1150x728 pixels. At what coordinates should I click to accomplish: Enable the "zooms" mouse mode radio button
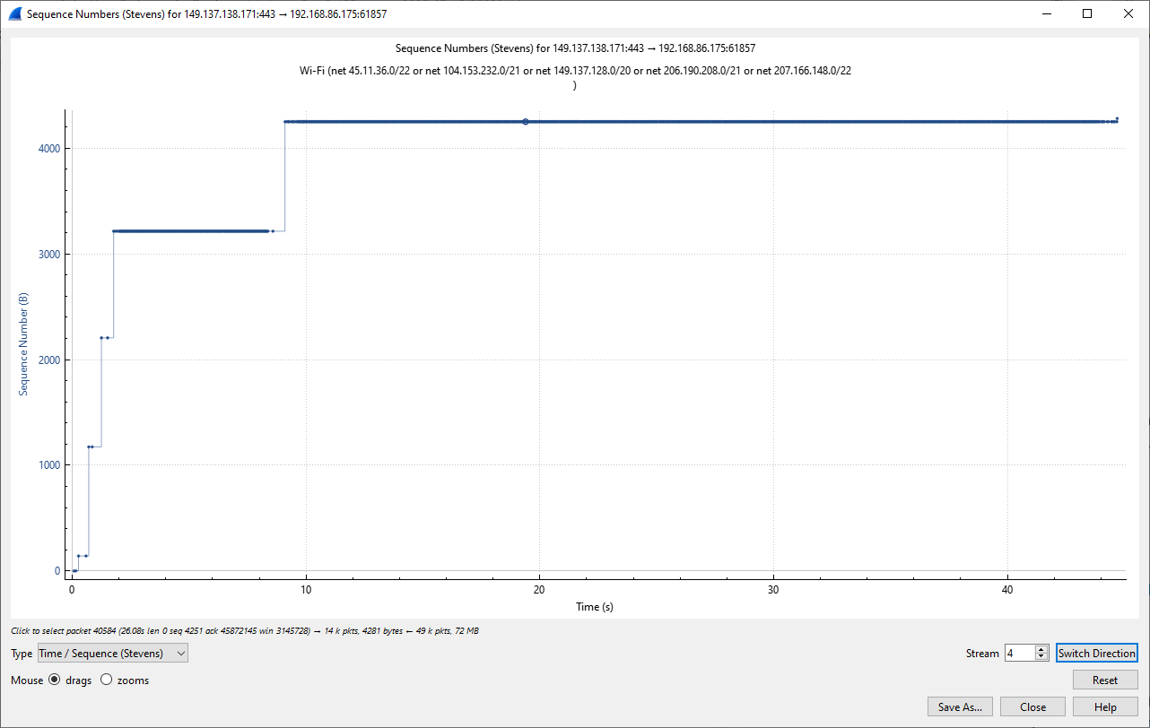(x=107, y=680)
